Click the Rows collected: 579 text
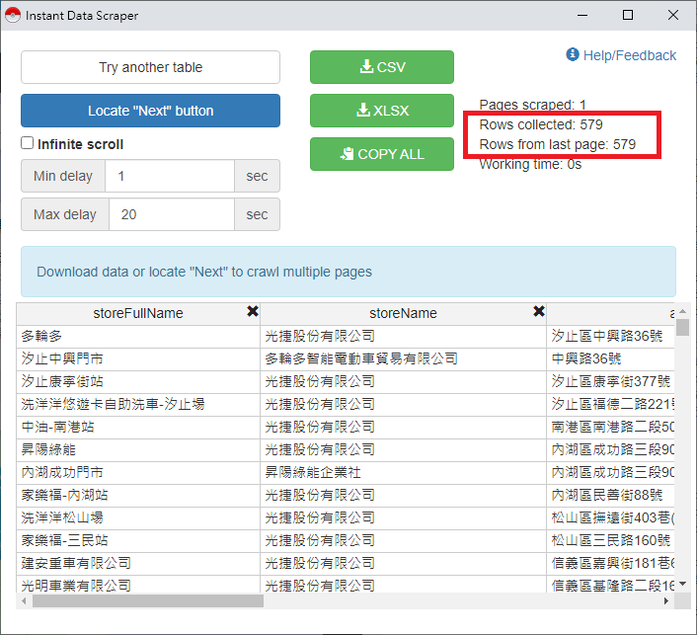 pyautogui.click(x=541, y=124)
